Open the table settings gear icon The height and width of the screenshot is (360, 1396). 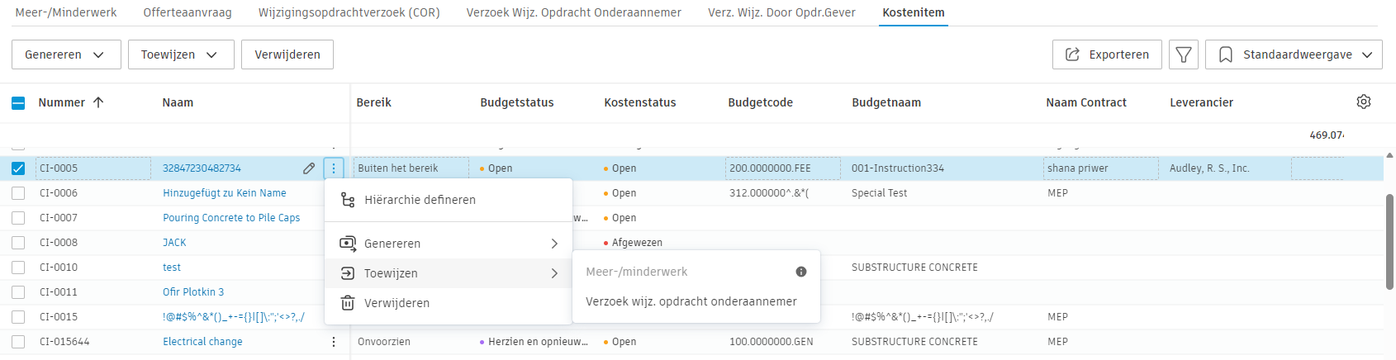[x=1364, y=102]
